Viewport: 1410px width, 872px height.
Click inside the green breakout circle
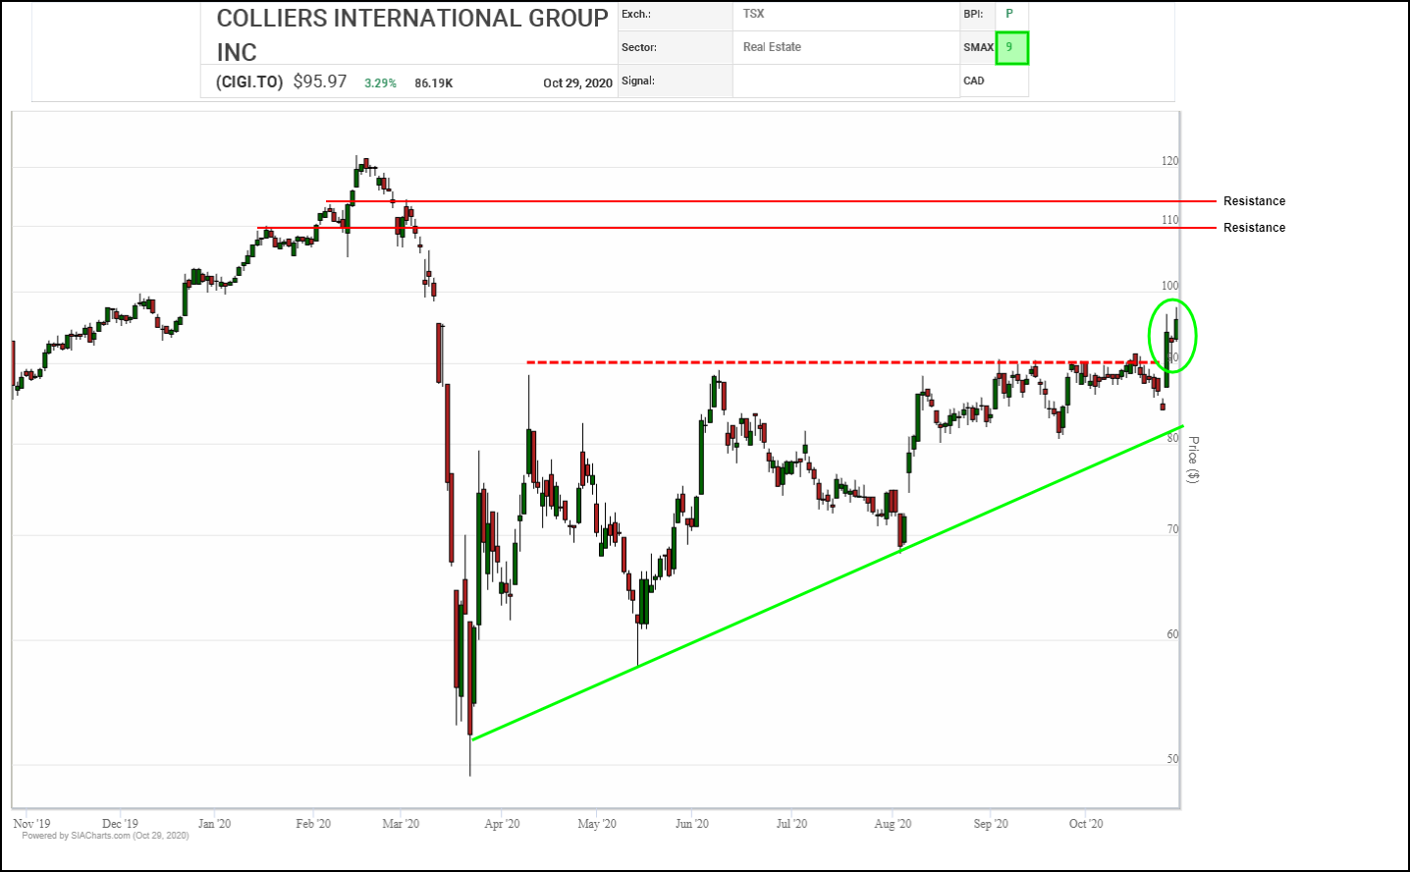click(1172, 336)
